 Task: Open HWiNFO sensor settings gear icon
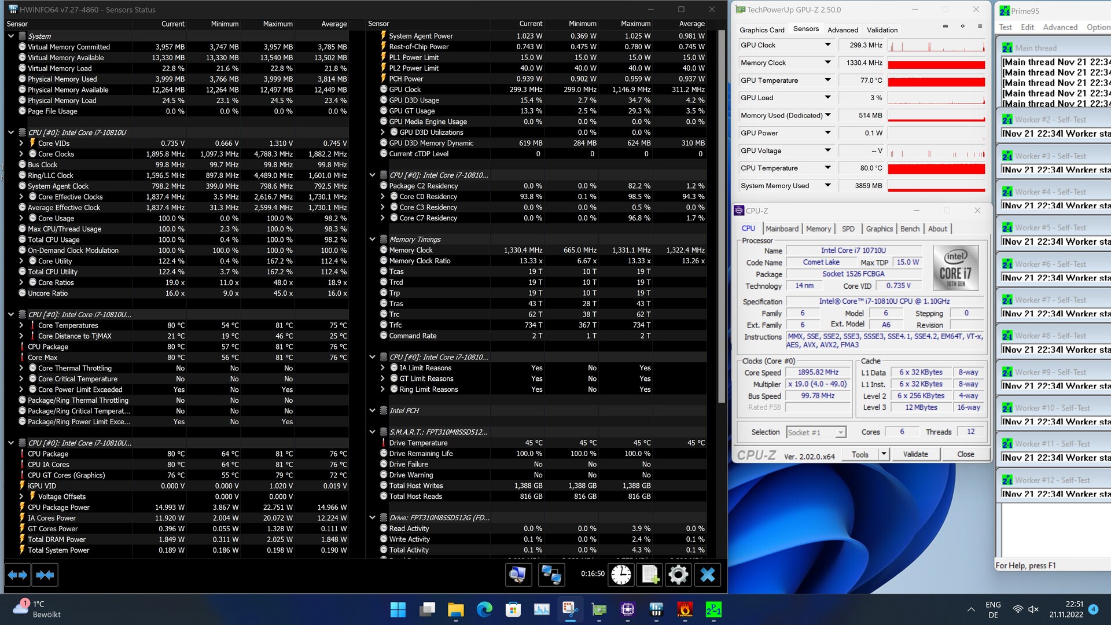point(678,575)
